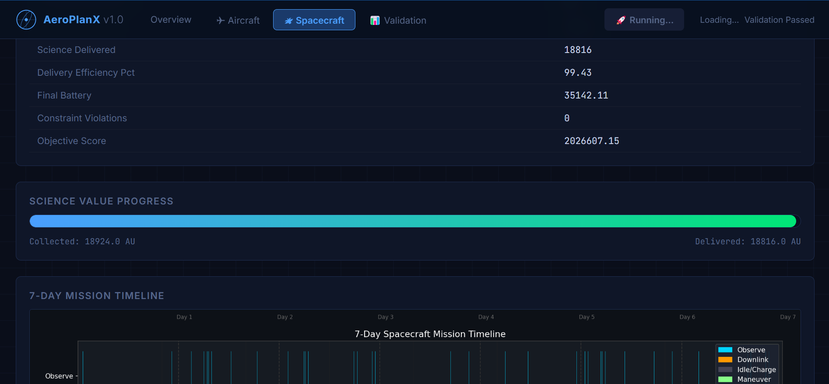Screen dimensions: 829x384
Task: Click the science value progress bar
Action: [x=415, y=221]
